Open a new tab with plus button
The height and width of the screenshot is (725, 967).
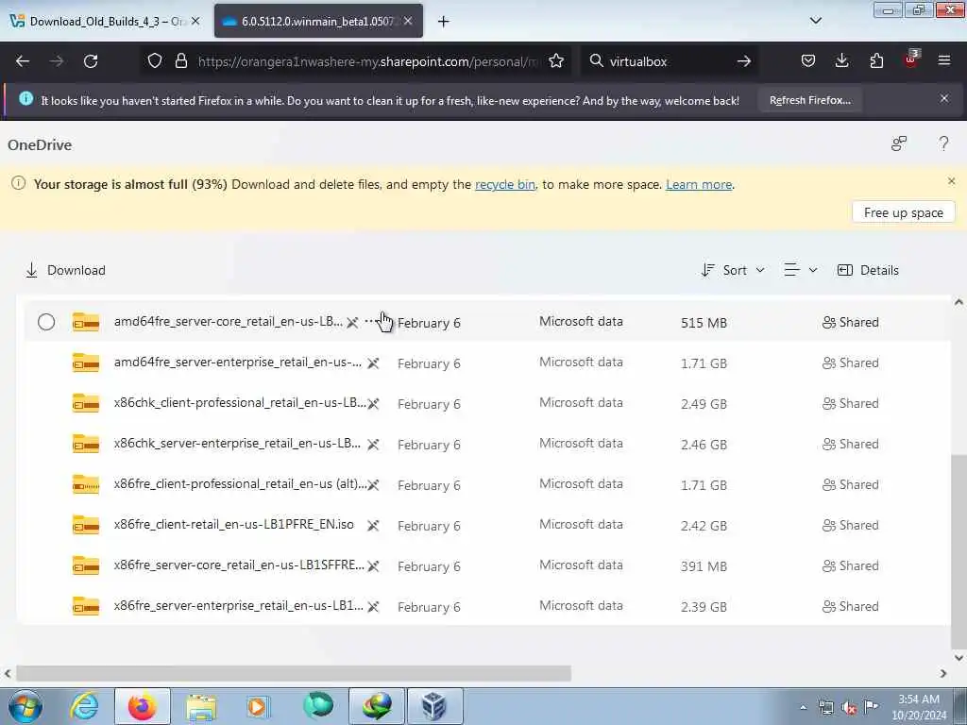(444, 22)
